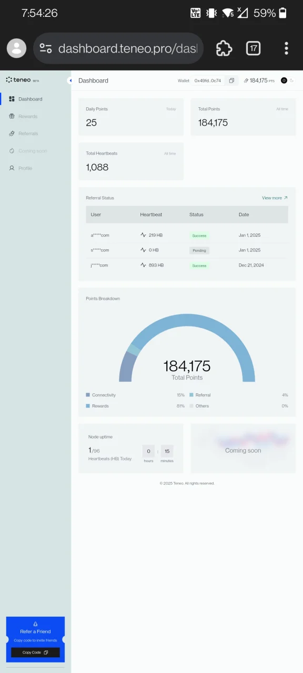Click the Pending status badge

(x=199, y=250)
